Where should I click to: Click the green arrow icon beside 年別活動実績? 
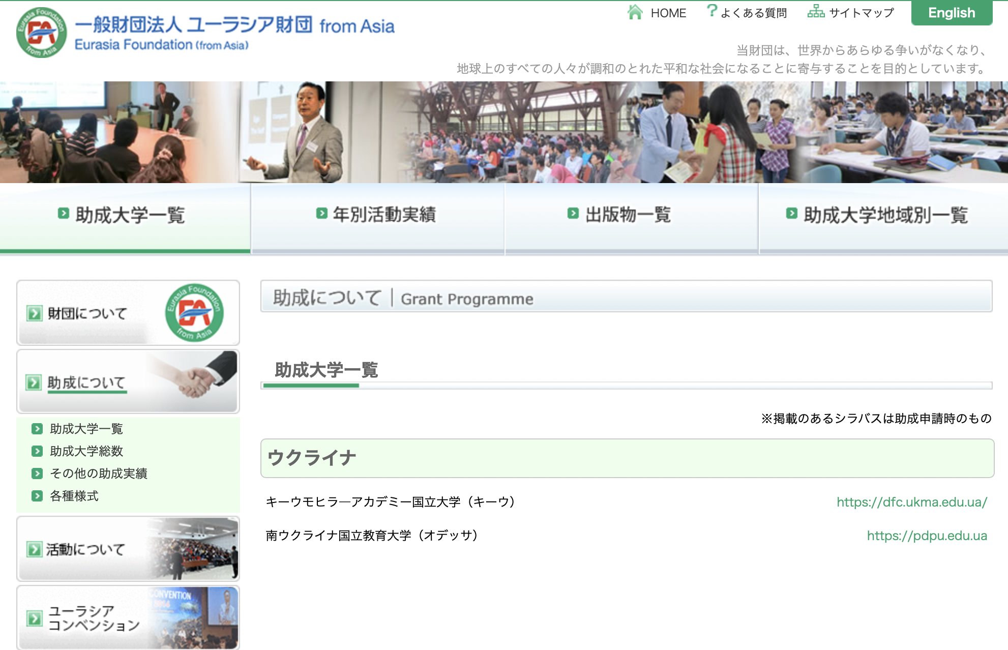[x=321, y=213]
